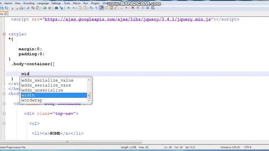Collapse the <ul> fold marker
Image resolution: width=269 pixels, height=151 pixels.
[4, 124]
